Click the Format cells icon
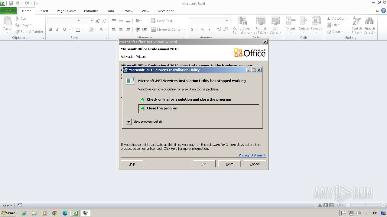Image resolution: width=387 pixels, height=217 pixels. click(x=316, y=21)
